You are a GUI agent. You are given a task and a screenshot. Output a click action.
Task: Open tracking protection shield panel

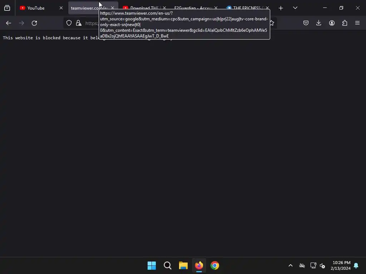[69, 23]
